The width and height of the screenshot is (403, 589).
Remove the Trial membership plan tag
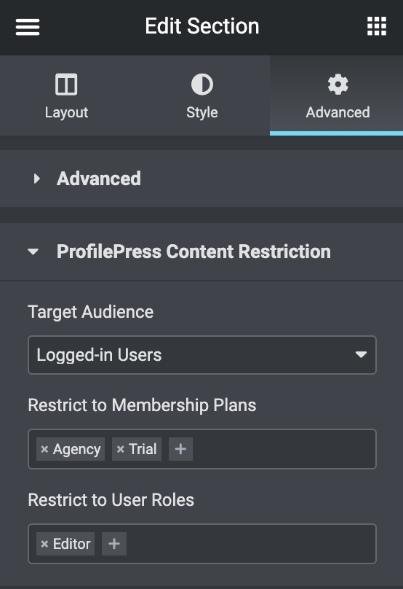click(120, 449)
